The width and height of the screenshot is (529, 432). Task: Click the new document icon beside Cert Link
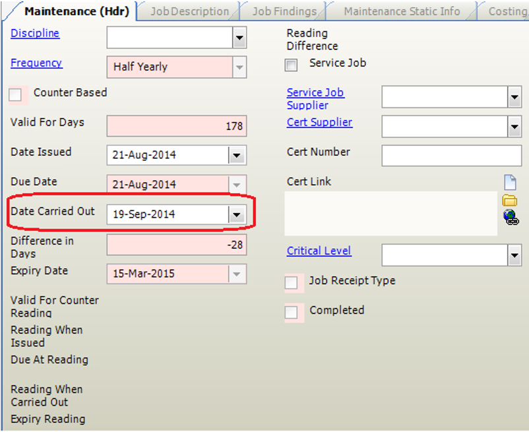coord(509,183)
